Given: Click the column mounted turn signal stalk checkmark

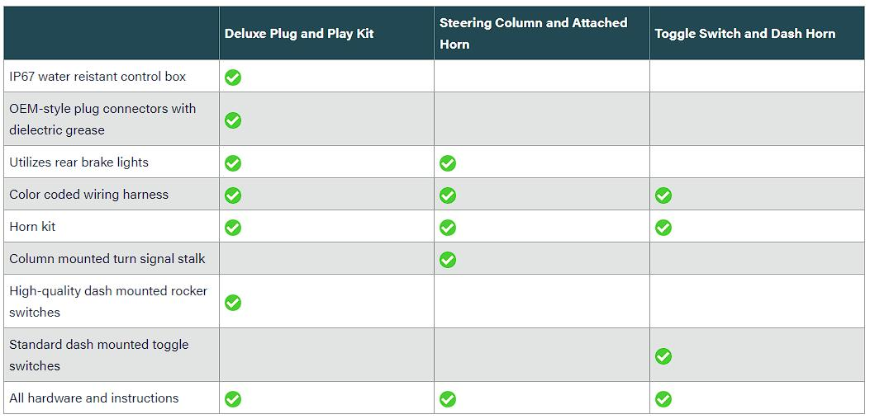Looking at the screenshot, I should (x=448, y=260).
